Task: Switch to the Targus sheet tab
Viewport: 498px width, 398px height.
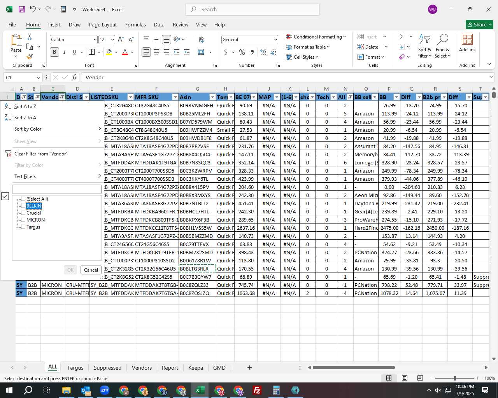Action: [x=75, y=368]
